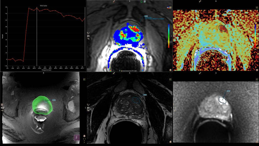This screenshot has width=259, height=146.
Task: Select the top tool icon on the diffusion panel edge
Action: tap(174, 105)
